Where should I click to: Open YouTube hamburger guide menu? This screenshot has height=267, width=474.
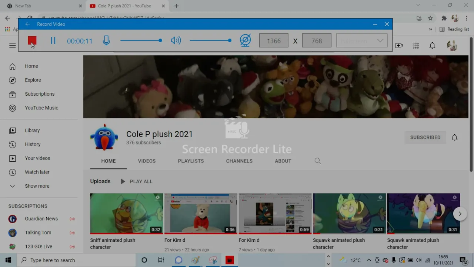tap(12, 45)
